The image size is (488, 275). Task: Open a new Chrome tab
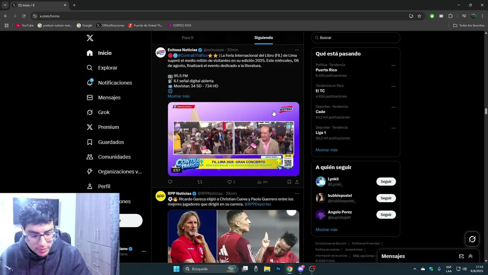click(x=74, y=5)
